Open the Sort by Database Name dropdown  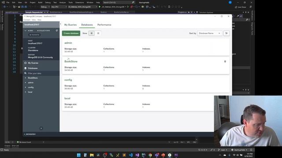pos(210,33)
